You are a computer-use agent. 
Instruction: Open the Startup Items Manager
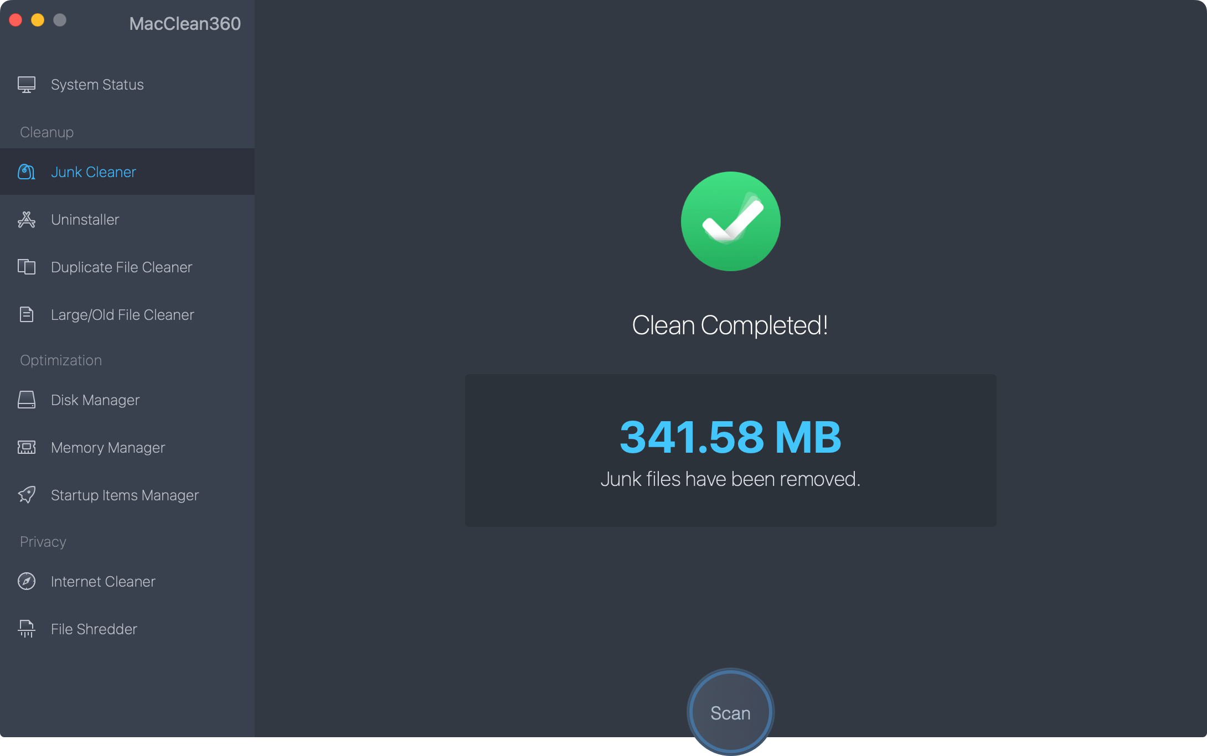click(x=124, y=495)
